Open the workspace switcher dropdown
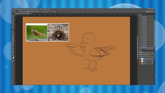 150,12
